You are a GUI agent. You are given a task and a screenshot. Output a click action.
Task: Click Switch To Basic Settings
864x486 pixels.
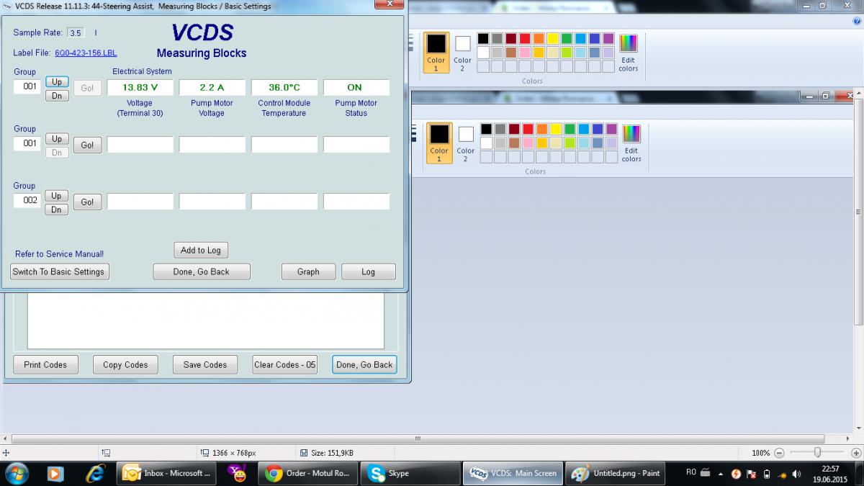[59, 271]
